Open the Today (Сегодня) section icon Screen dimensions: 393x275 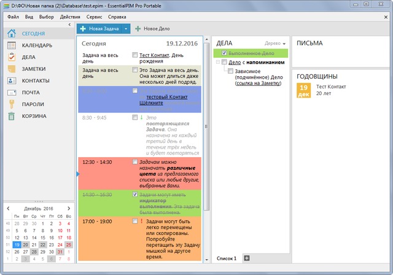12,34
